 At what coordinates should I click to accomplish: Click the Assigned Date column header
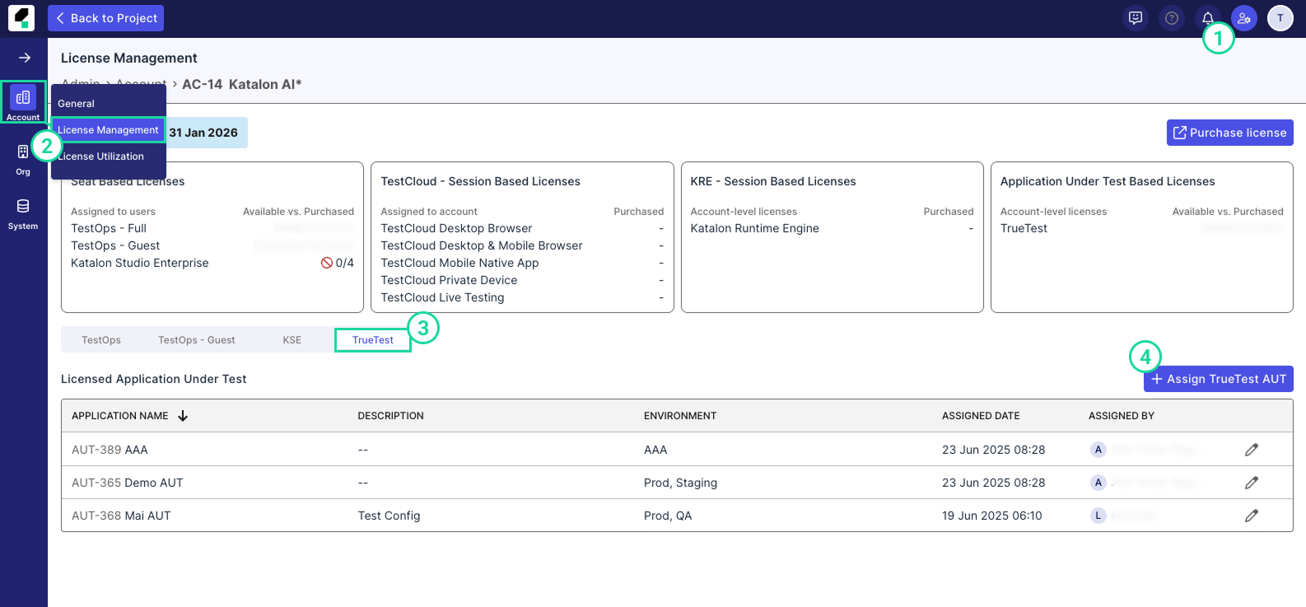[x=981, y=416]
